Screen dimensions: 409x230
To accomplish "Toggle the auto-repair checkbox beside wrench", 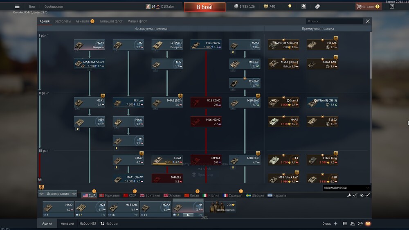I will (355, 195).
